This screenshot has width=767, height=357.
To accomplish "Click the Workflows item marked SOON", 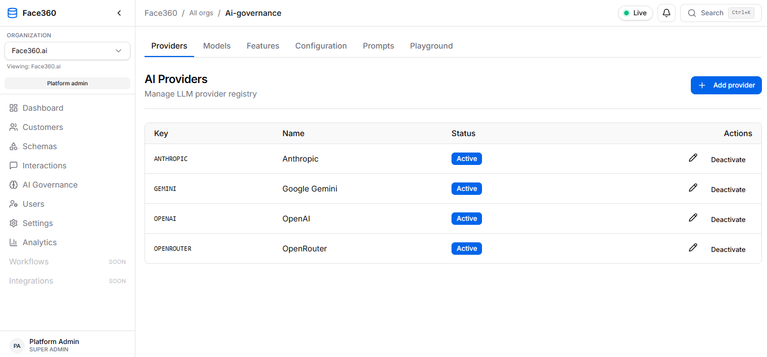I will (67, 262).
